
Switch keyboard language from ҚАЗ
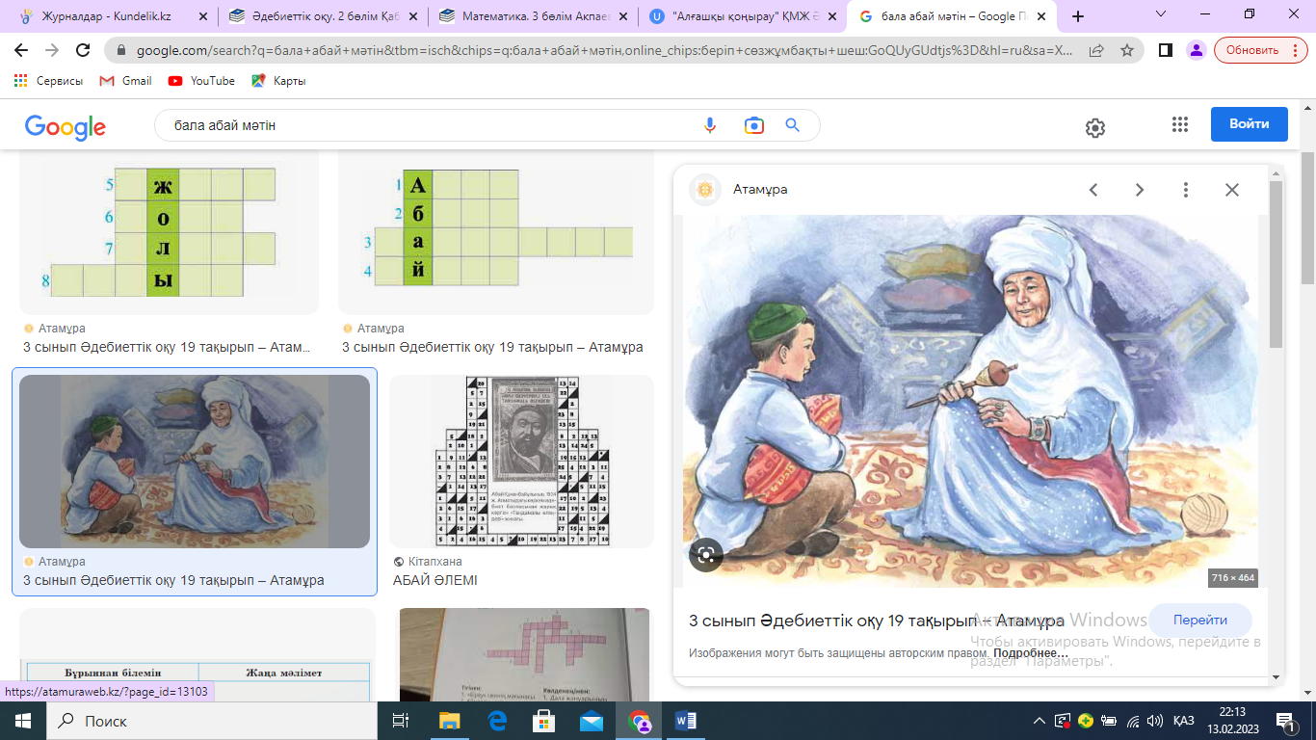coord(1184,721)
